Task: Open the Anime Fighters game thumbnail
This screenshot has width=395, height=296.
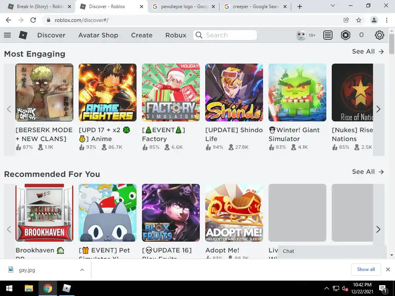Action: (108, 92)
